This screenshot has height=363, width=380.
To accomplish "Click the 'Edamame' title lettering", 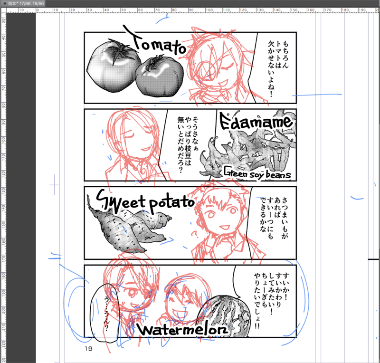I will [x=257, y=121].
